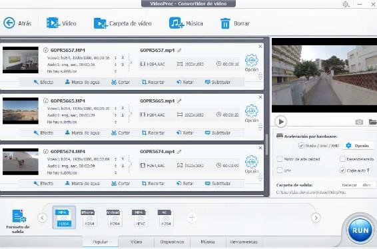Screen dimensions: 377x249
Task: Toggle the Nvidia / Intel / AMD checkbox
Action: click(301, 145)
